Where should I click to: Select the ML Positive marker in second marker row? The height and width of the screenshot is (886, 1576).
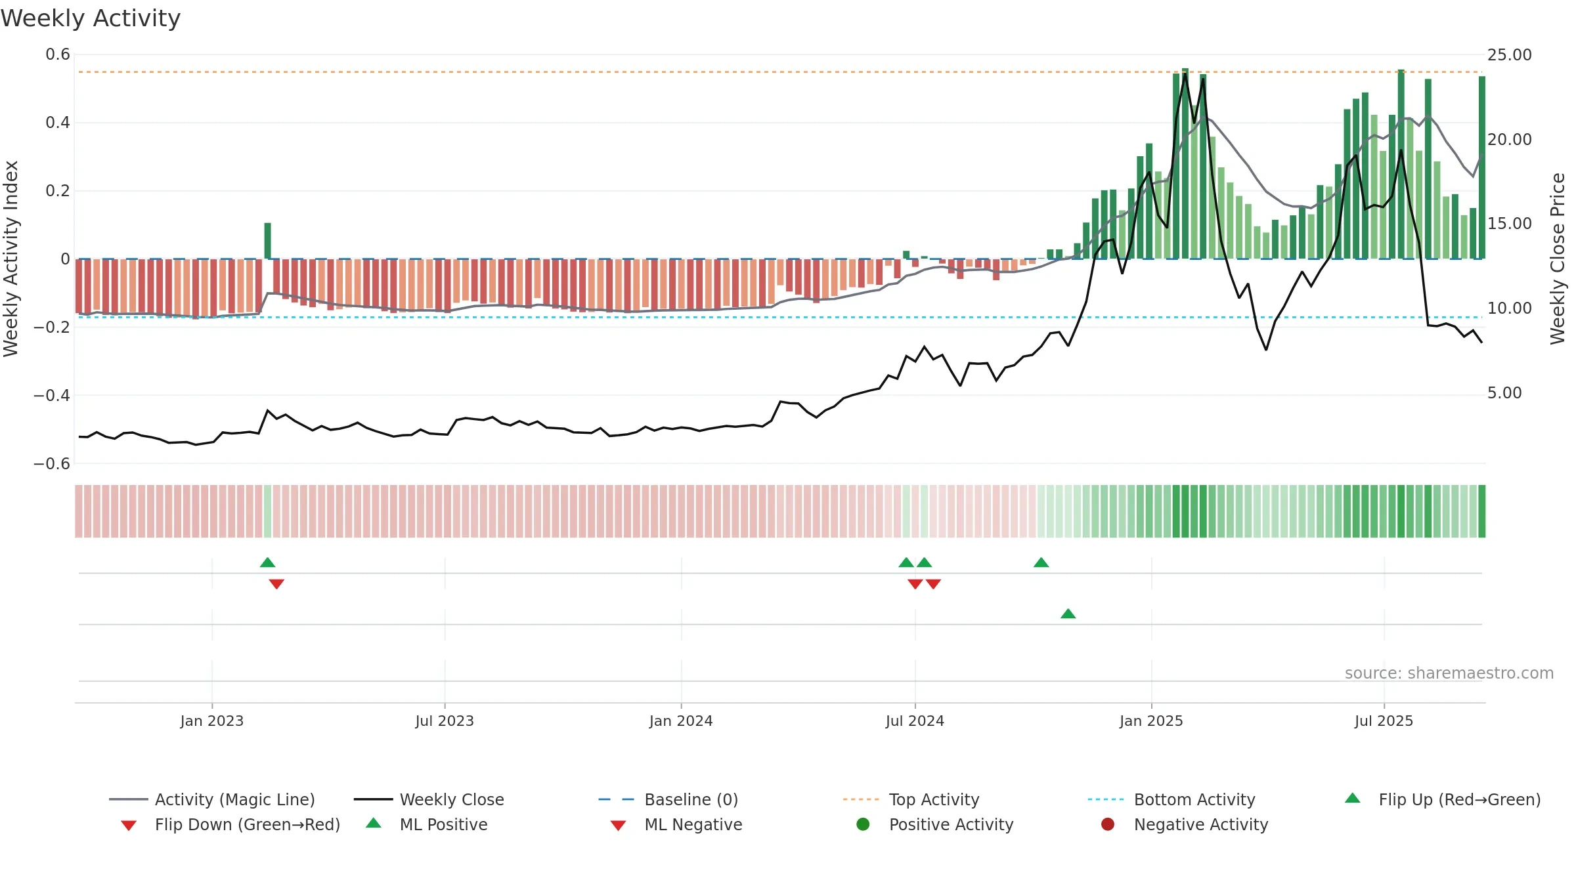[1068, 614]
